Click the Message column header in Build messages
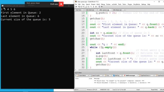Image resolution: width=164 pixels, height=92 pixels. click(97, 78)
